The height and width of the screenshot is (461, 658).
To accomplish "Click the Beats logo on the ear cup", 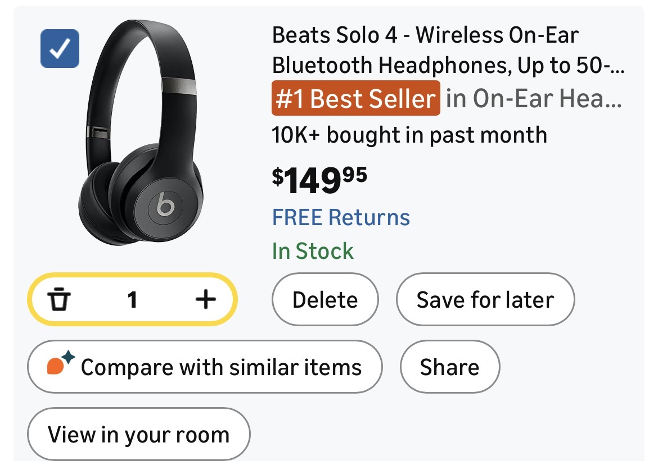I will click(x=165, y=206).
